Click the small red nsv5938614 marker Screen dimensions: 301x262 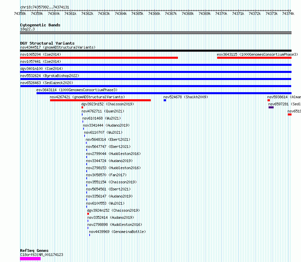269,100
